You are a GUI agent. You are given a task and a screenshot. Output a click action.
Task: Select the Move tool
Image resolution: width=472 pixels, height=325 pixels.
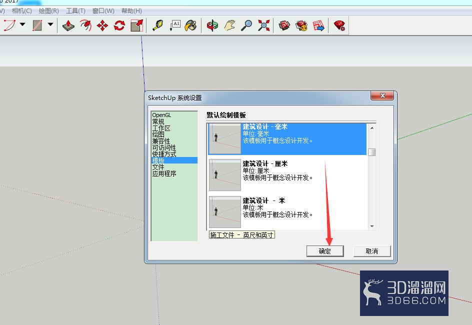tap(102, 25)
